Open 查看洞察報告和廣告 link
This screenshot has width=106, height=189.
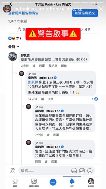point(23,13)
